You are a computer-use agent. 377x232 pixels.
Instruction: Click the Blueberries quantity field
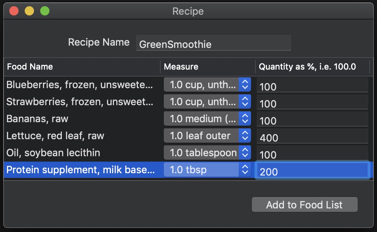click(x=312, y=86)
